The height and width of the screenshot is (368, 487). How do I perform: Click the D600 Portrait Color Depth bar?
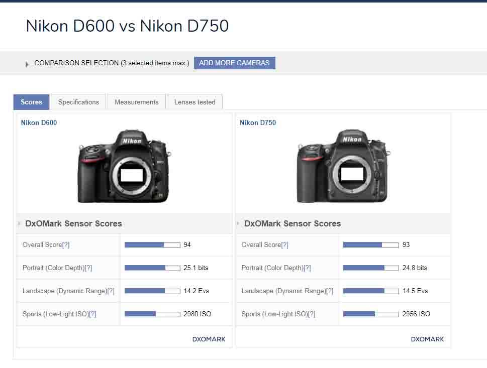152,268
